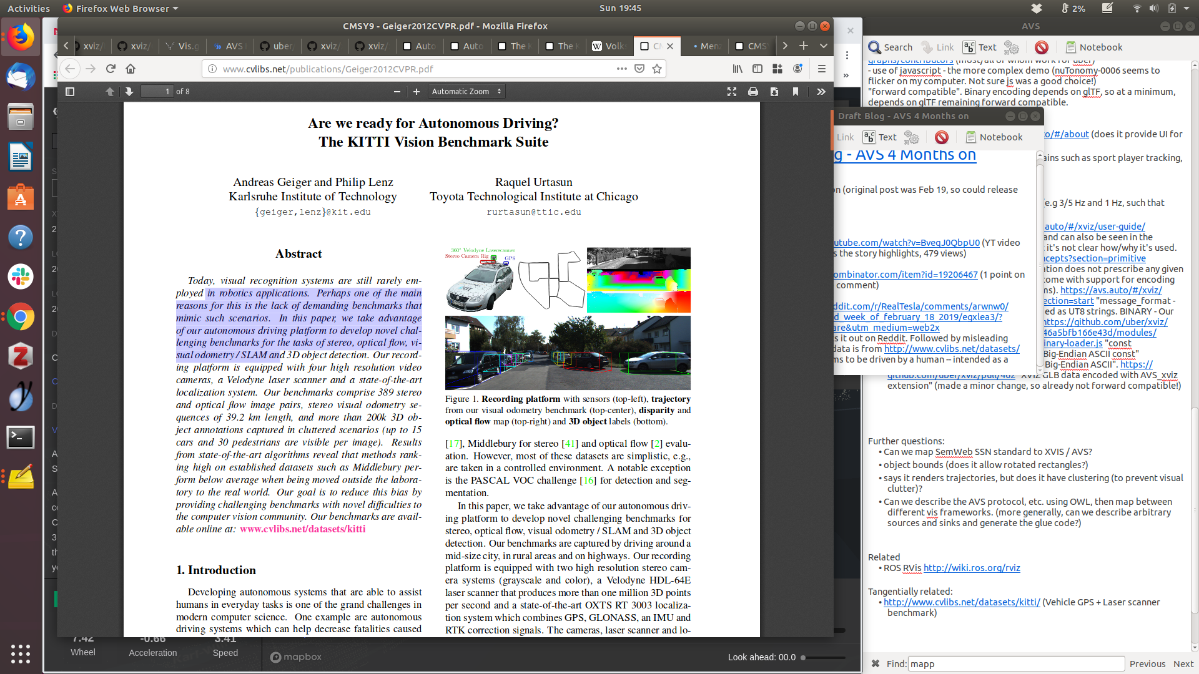Open Firefox hamburger menu
Screen dimensions: 1199x674
[x=822, y=69]
